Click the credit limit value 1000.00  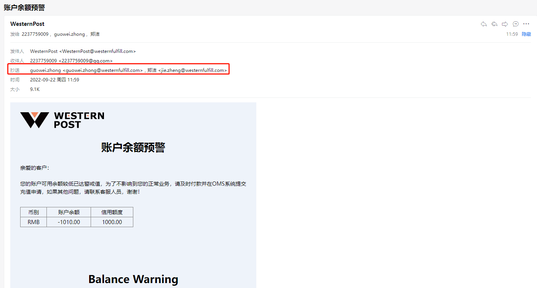[112, 222]
